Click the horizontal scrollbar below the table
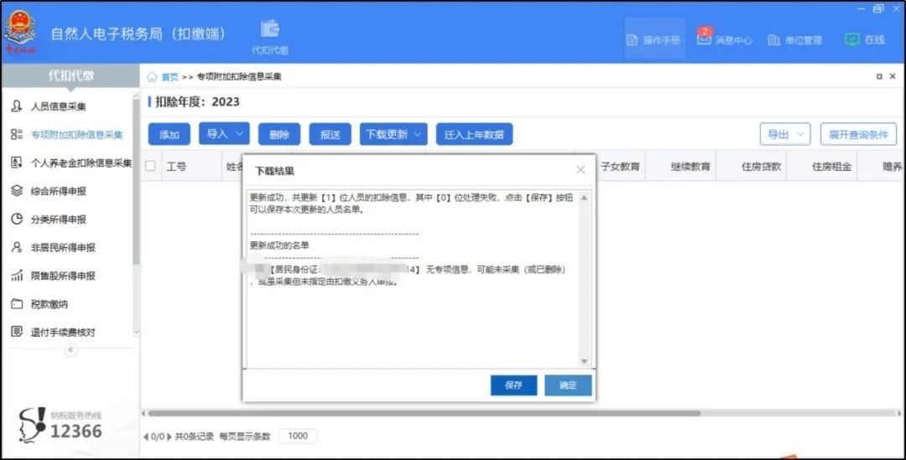906x460 pixels. (419, 413)
